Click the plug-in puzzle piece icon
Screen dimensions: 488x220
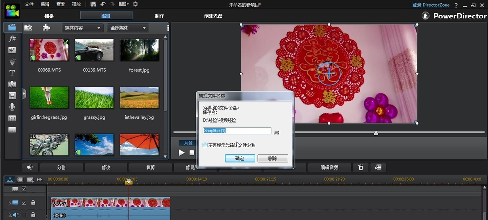[x=46, y=28]
